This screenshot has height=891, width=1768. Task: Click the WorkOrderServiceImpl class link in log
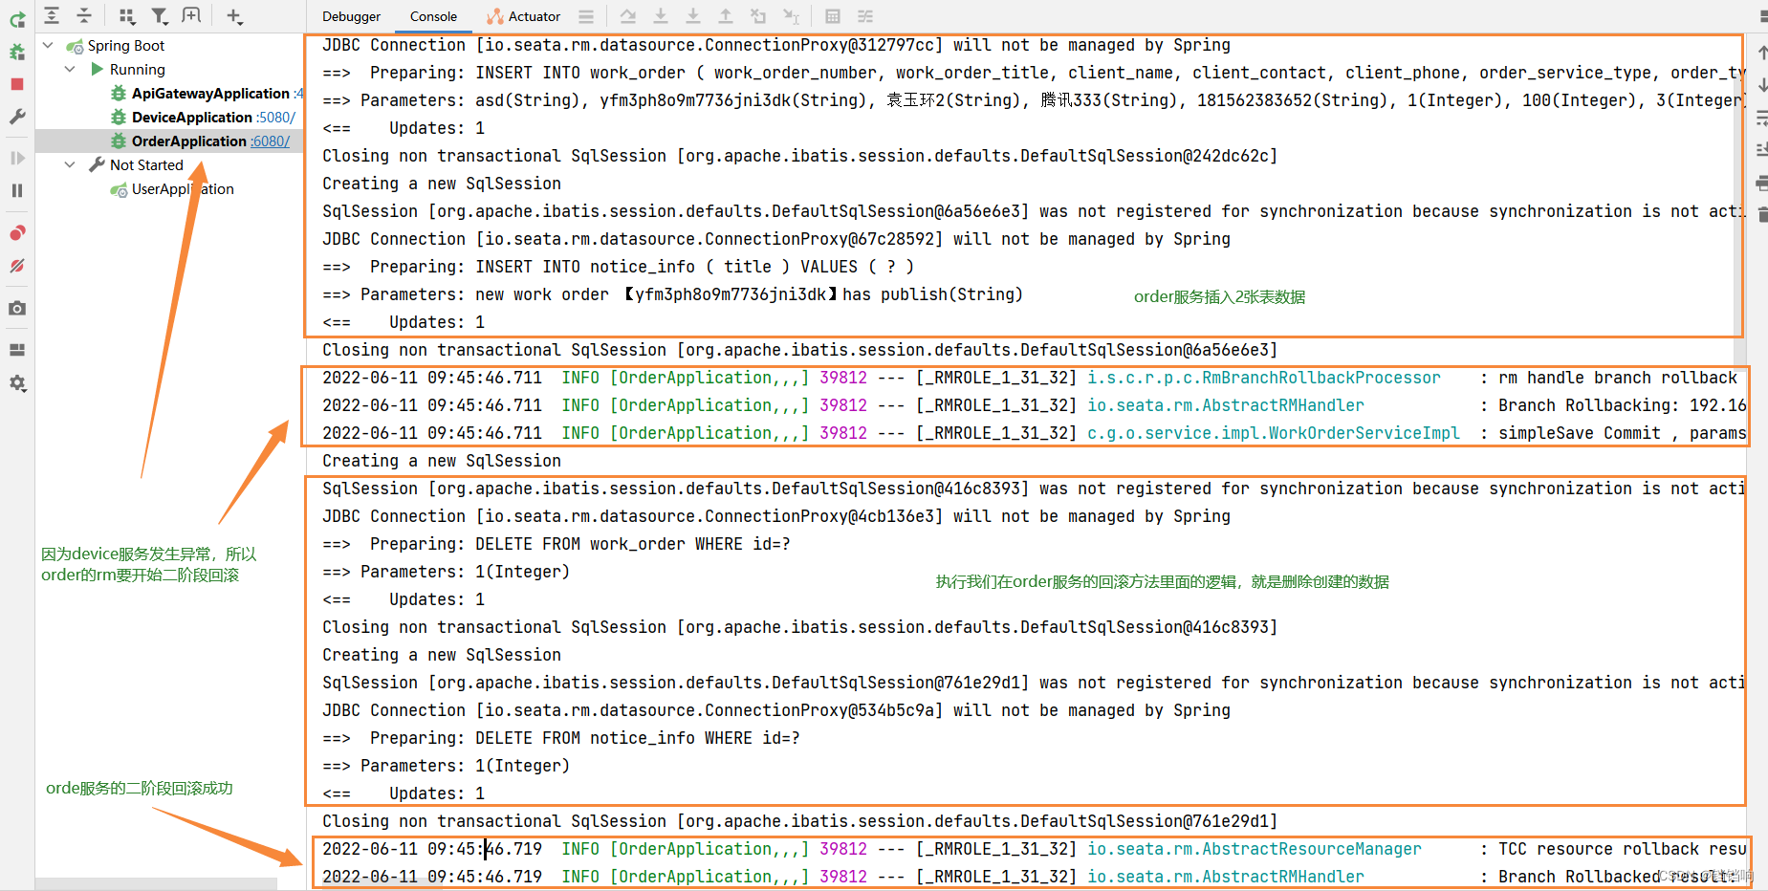point(1273,433)
